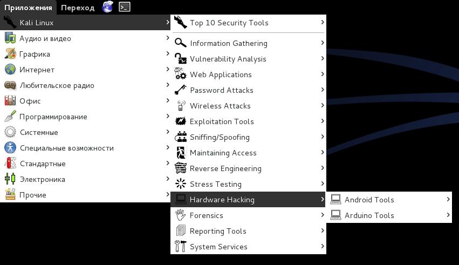459x265 pixels.
Task: Click the Forensics hand icon
Action: point(181,215)
